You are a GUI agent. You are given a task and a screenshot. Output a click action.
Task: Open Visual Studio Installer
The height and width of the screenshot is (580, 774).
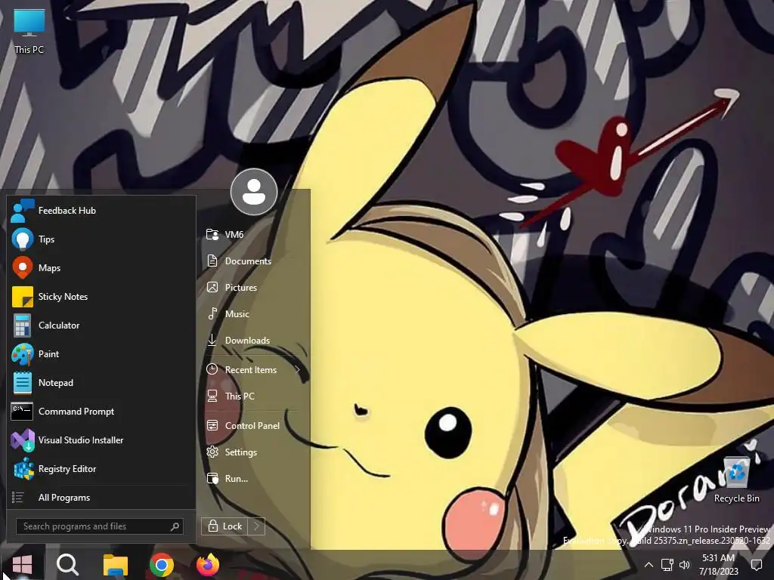tap(101, 440)
